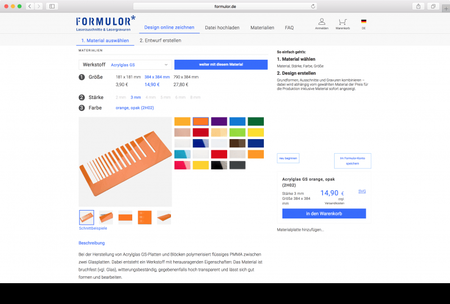Click weiter mit diesem Material button
Viewport: 450px width, 304px height.
click(x=221, y=65)
